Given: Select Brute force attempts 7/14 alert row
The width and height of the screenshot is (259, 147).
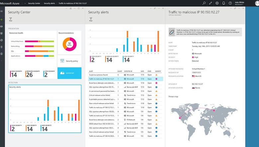Looking at the screenshot, I should coord(125,83).
